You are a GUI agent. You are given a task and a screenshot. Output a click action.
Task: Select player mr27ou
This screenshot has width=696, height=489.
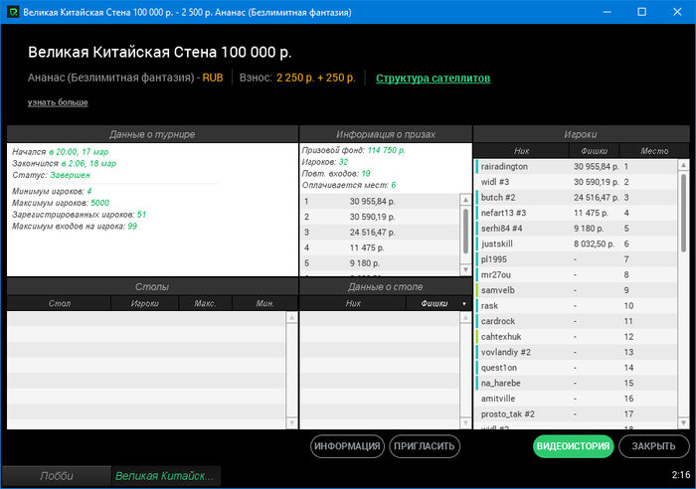pyautogui.click(x=576, y=274)
